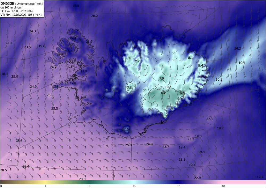Click the color scale tick label 5
266x188 pixels.
click(x=89, y=186)
